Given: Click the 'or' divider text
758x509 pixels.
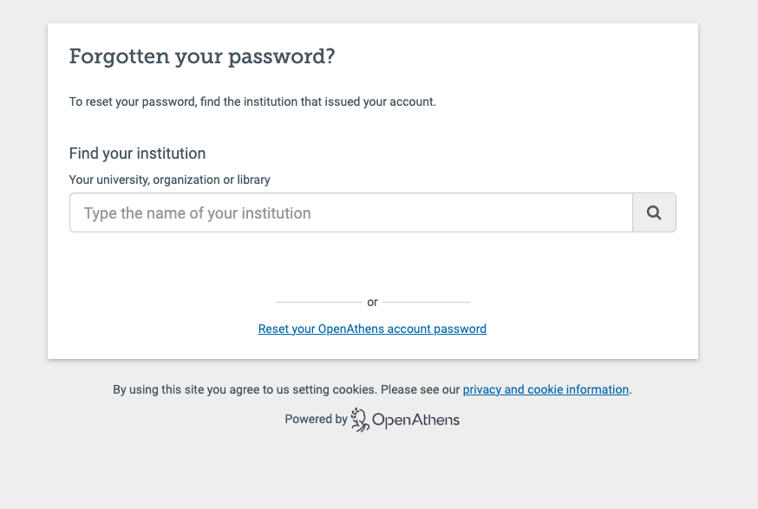Looking at the screenshot, I should pos(372,302).
